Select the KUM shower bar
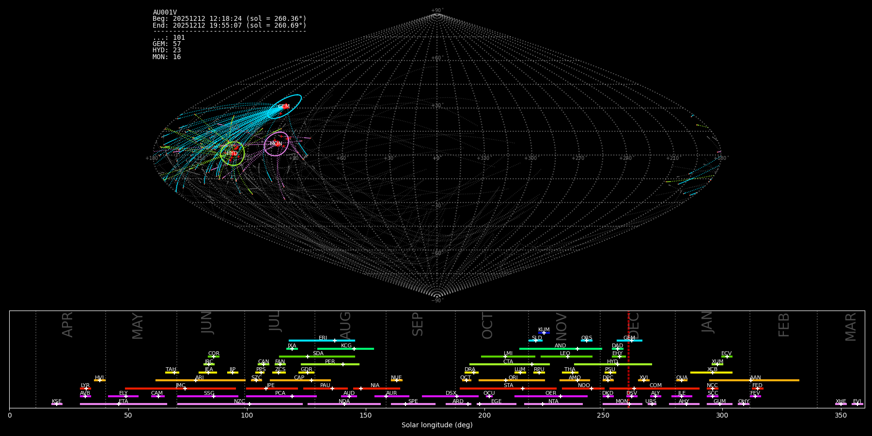Image resolution: width=872 pixels, height=436 pixels. point(544,333)
